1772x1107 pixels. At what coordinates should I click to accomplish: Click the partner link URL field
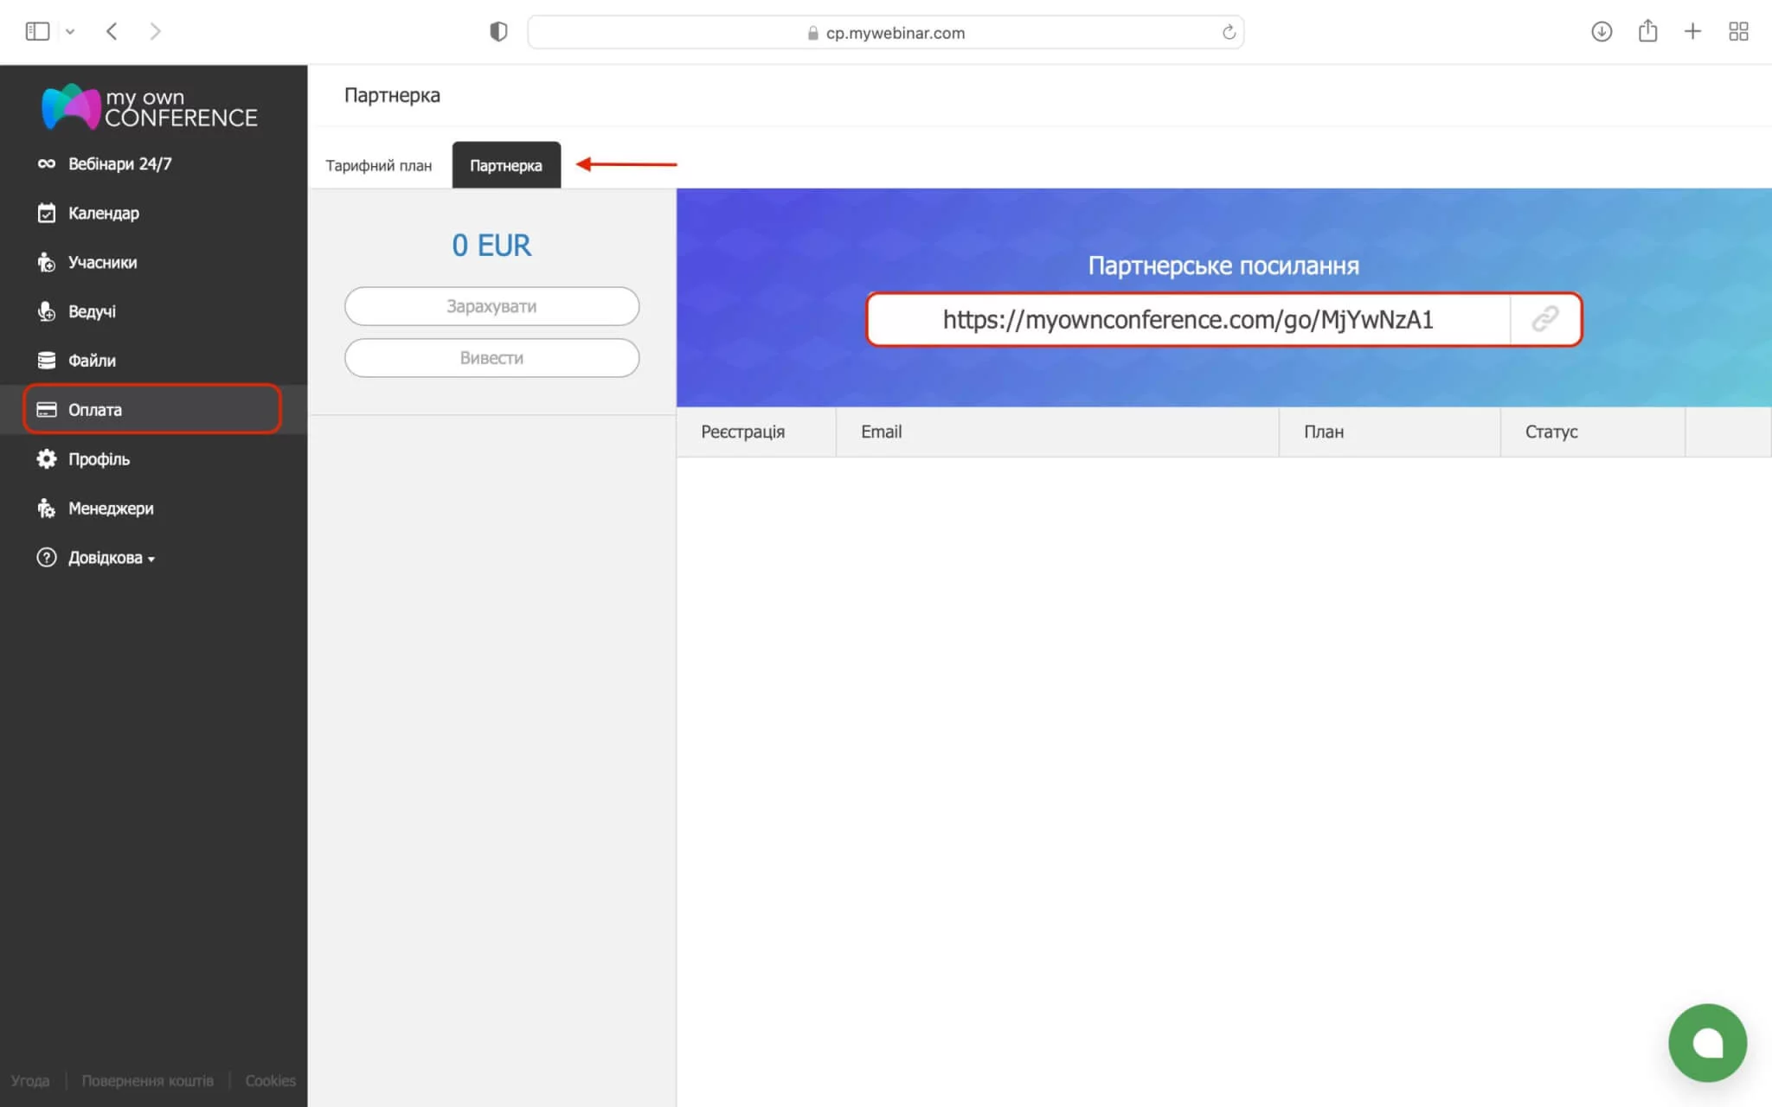pos(1188,319)
